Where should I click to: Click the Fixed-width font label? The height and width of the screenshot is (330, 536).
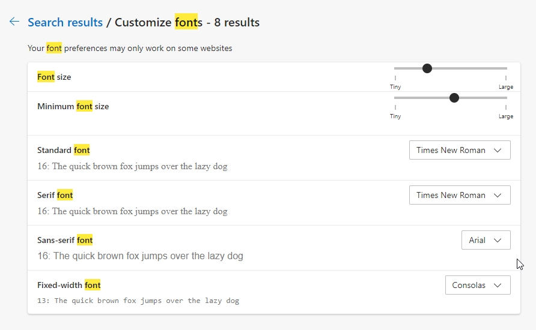[x=69, y=286]
